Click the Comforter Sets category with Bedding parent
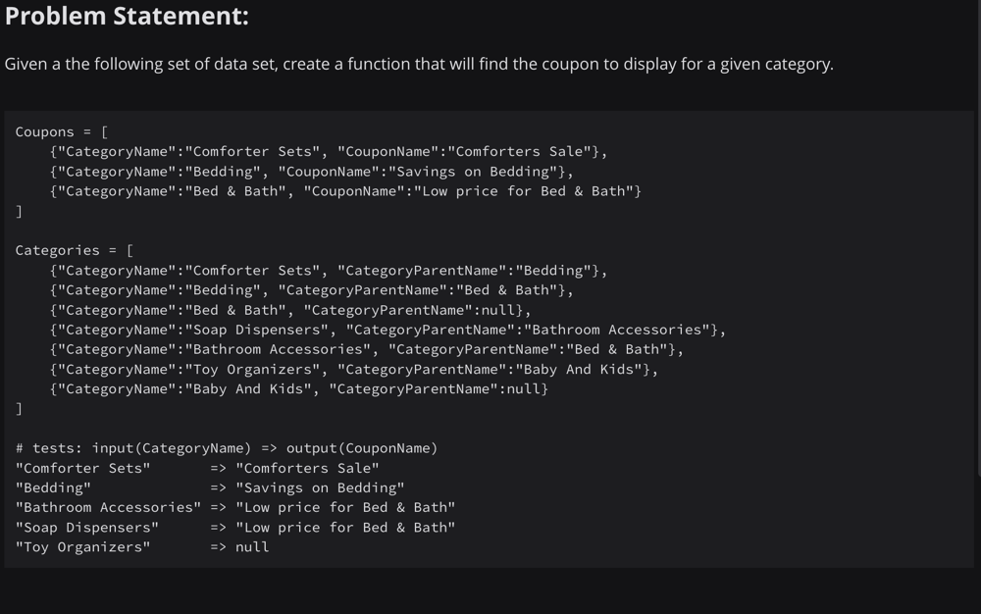 point(329,271)
